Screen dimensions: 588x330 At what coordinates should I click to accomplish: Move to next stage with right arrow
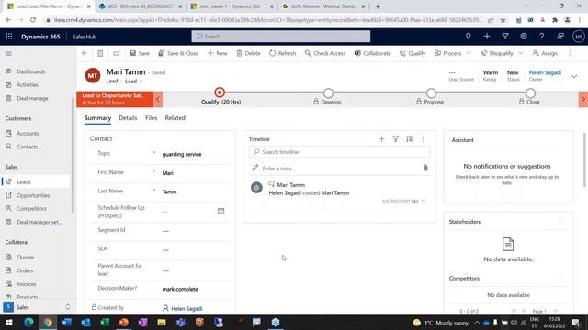pyautogui.click(x=583, y=100)
